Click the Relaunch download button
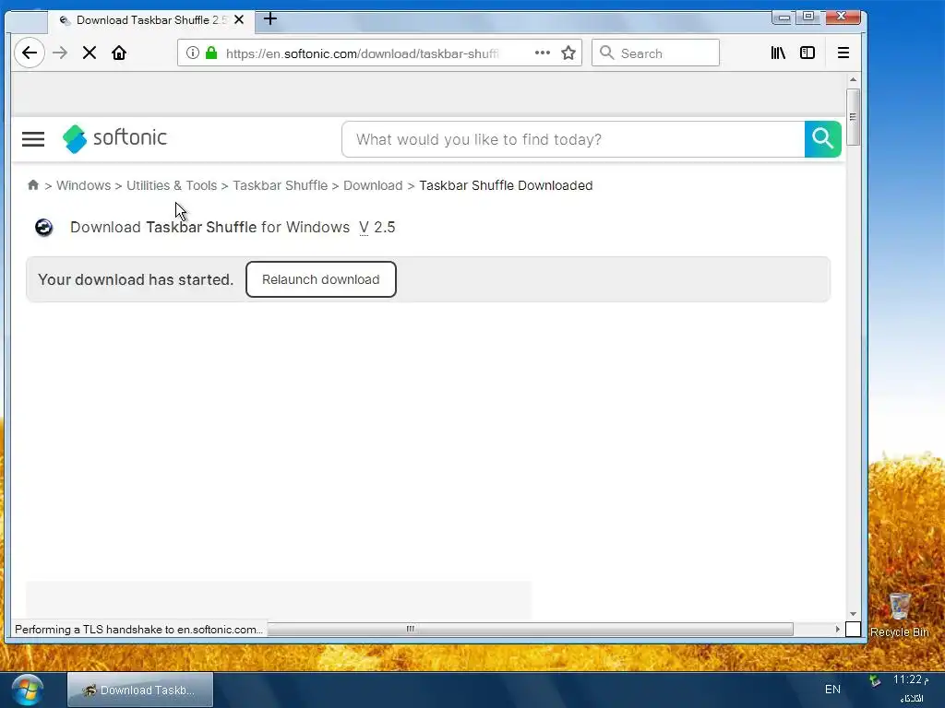The width and height of the screenshot is (945, 708). click(x=320, y=279)
